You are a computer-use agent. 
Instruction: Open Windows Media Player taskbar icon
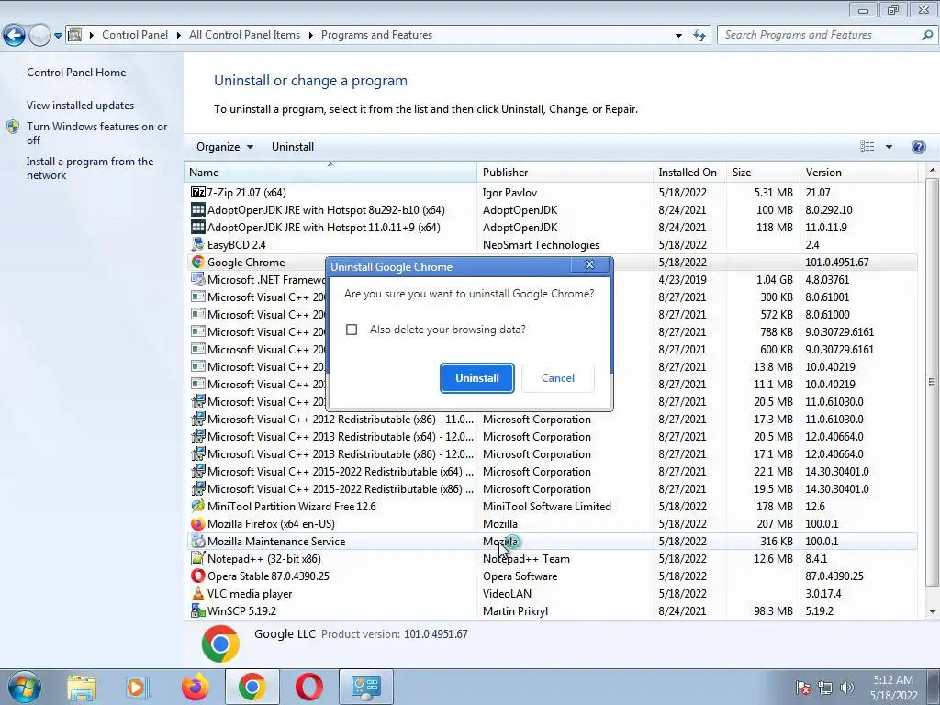click(137, 687)
